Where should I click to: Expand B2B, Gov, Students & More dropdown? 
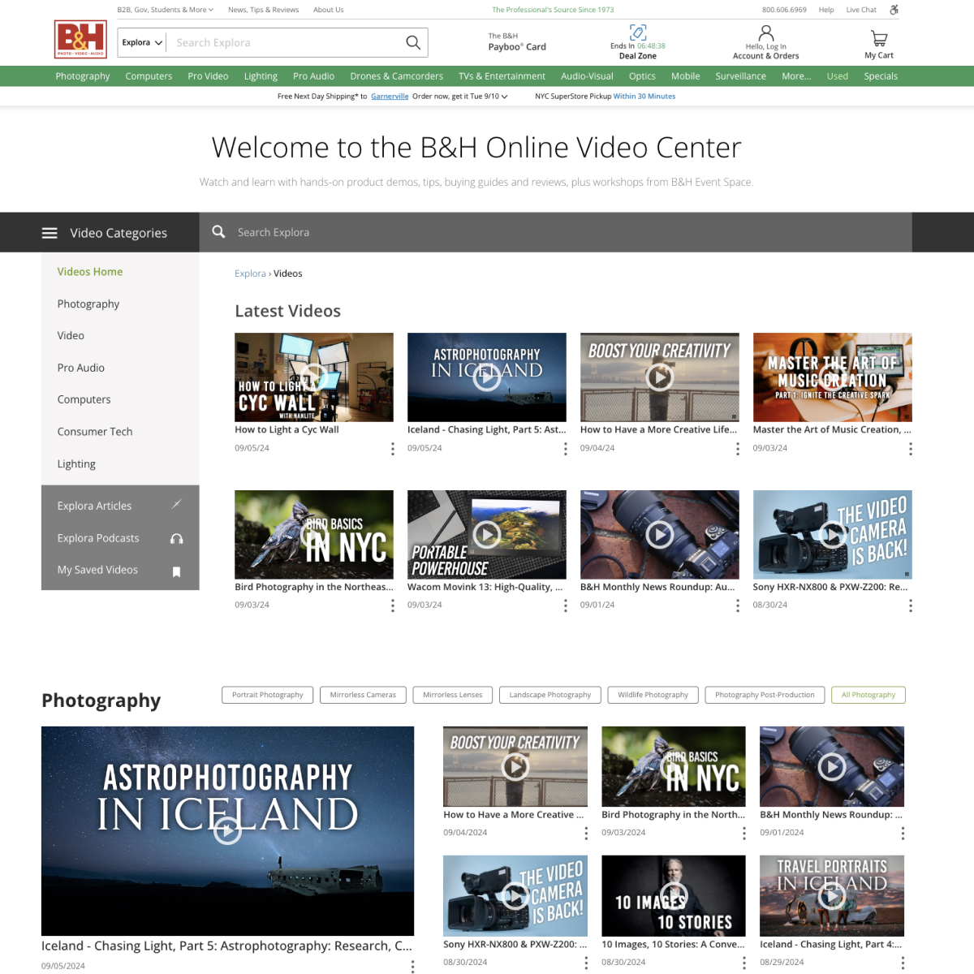[x=166, y=10]
